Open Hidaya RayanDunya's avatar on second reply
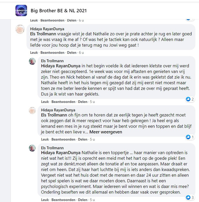 tap(32, 110)
